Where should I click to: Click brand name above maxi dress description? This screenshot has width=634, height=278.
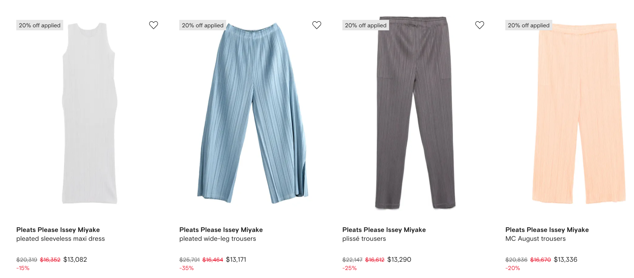click(x=58, y=230)
